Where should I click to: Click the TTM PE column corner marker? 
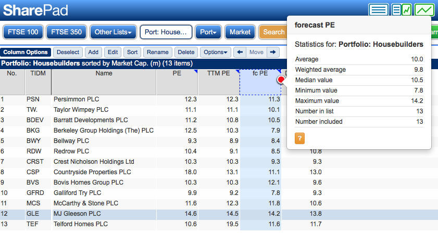(x=237, y=71)
